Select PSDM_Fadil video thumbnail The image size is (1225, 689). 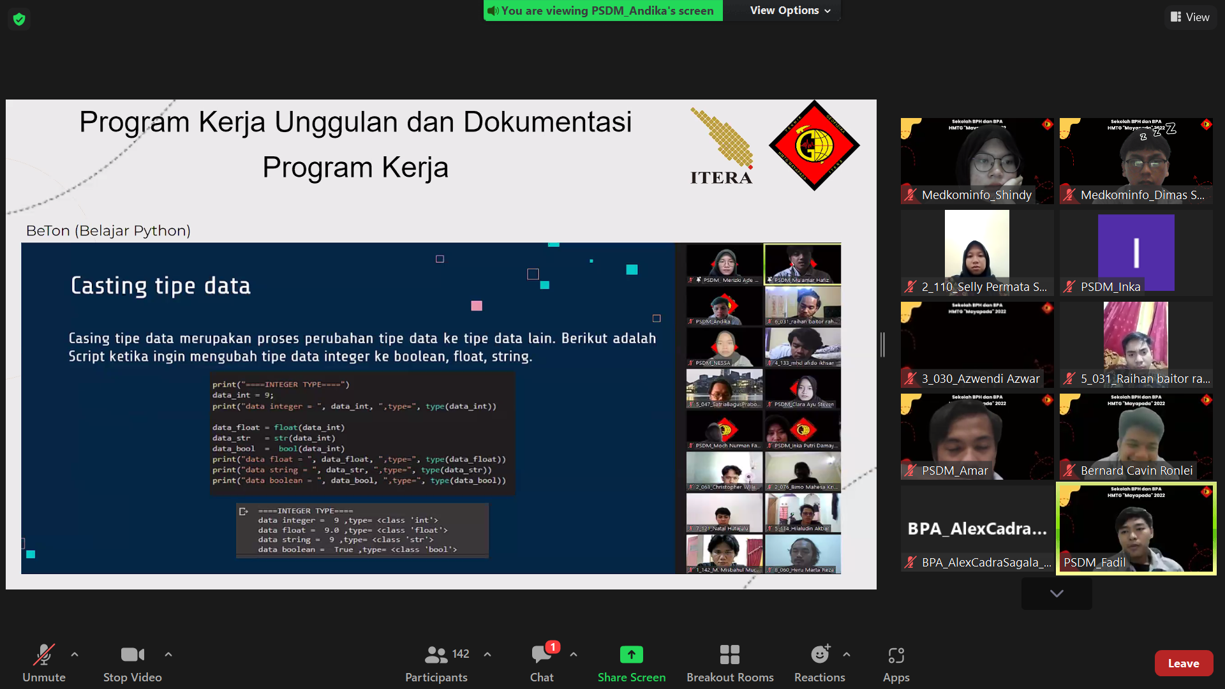[1136, 528]
